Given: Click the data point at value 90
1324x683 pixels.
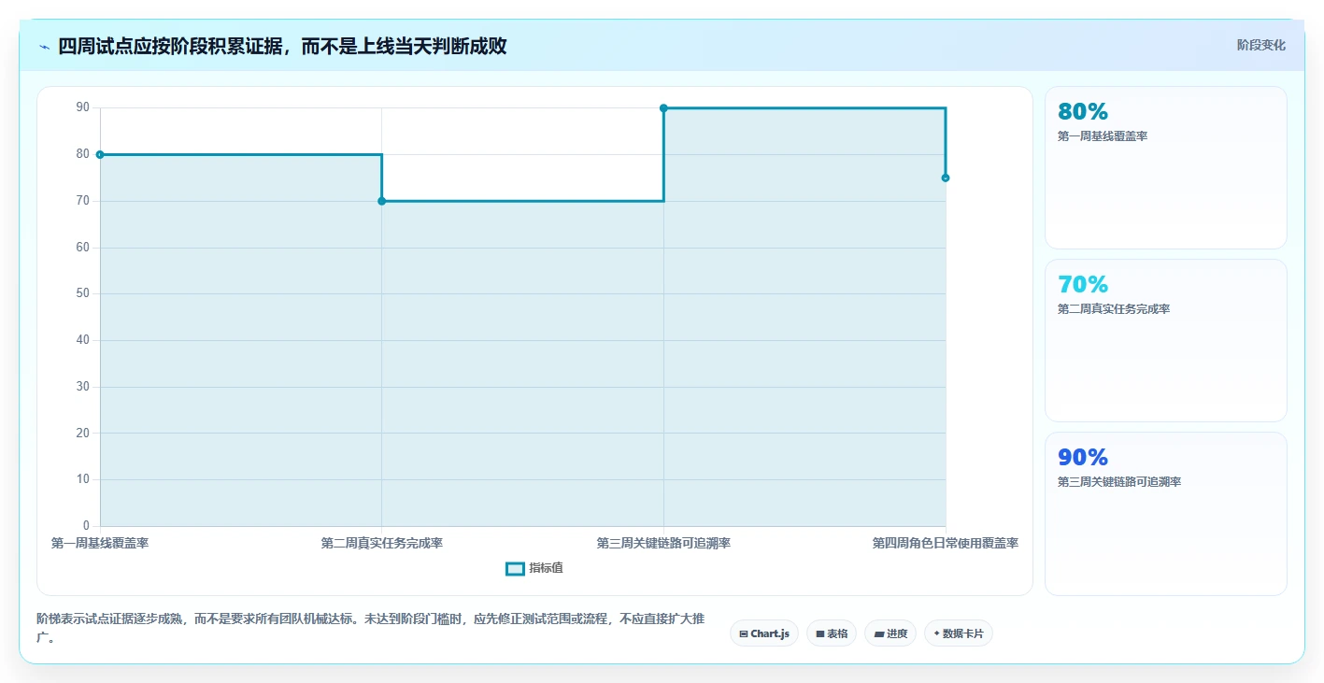Looking at the screenshot, I should (663, 108).
